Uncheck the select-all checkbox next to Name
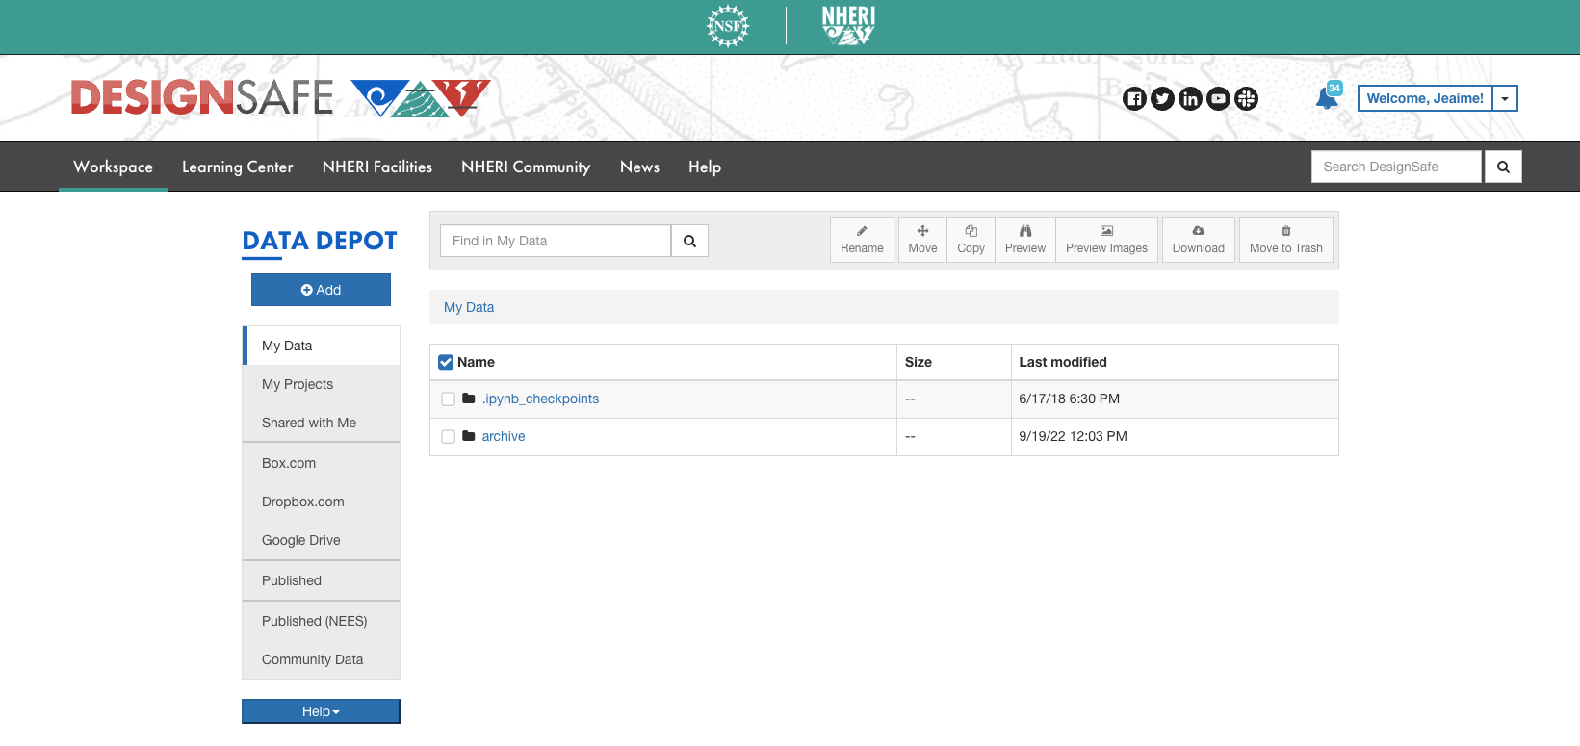 coord(446,362)
